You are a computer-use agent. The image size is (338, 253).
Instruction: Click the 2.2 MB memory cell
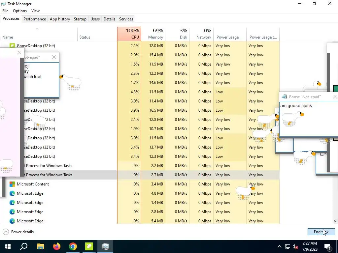[153, 165]
